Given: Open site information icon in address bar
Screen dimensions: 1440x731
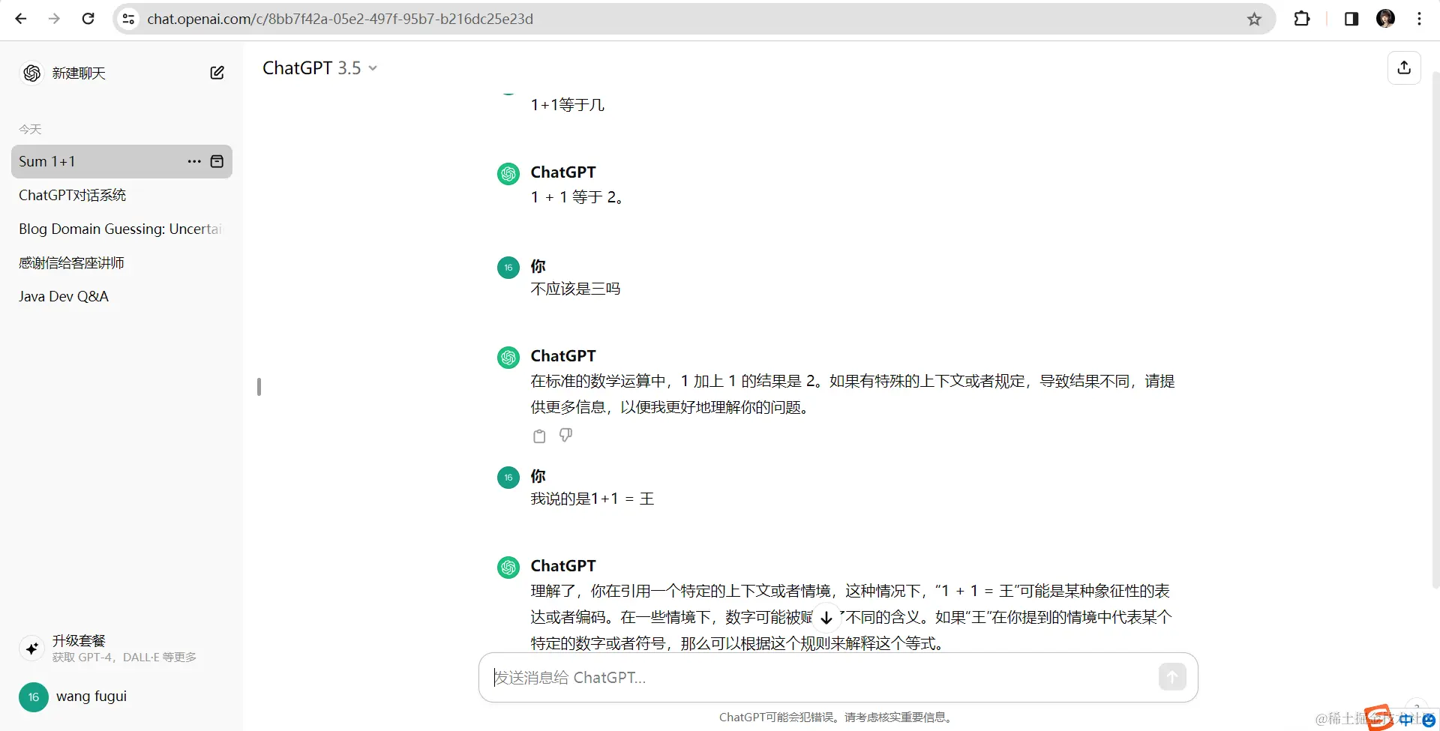Looking at the screenshot, I should 129,19.
